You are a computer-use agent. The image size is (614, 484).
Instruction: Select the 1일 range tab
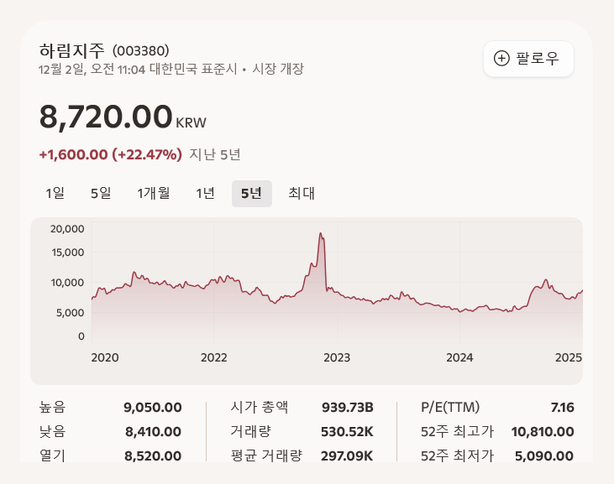(55, 193)
